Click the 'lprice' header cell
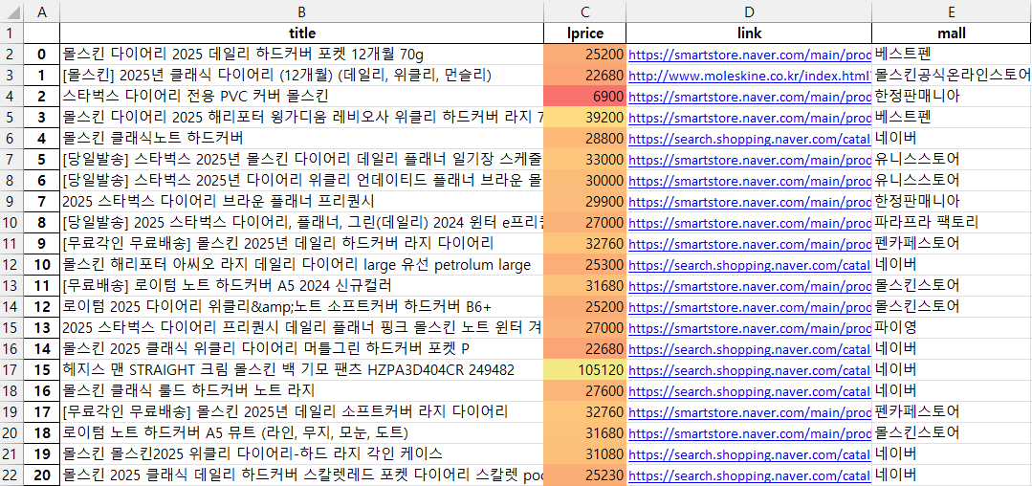The height and width of the screenshot is (486, 1032). tap(584, 33)
